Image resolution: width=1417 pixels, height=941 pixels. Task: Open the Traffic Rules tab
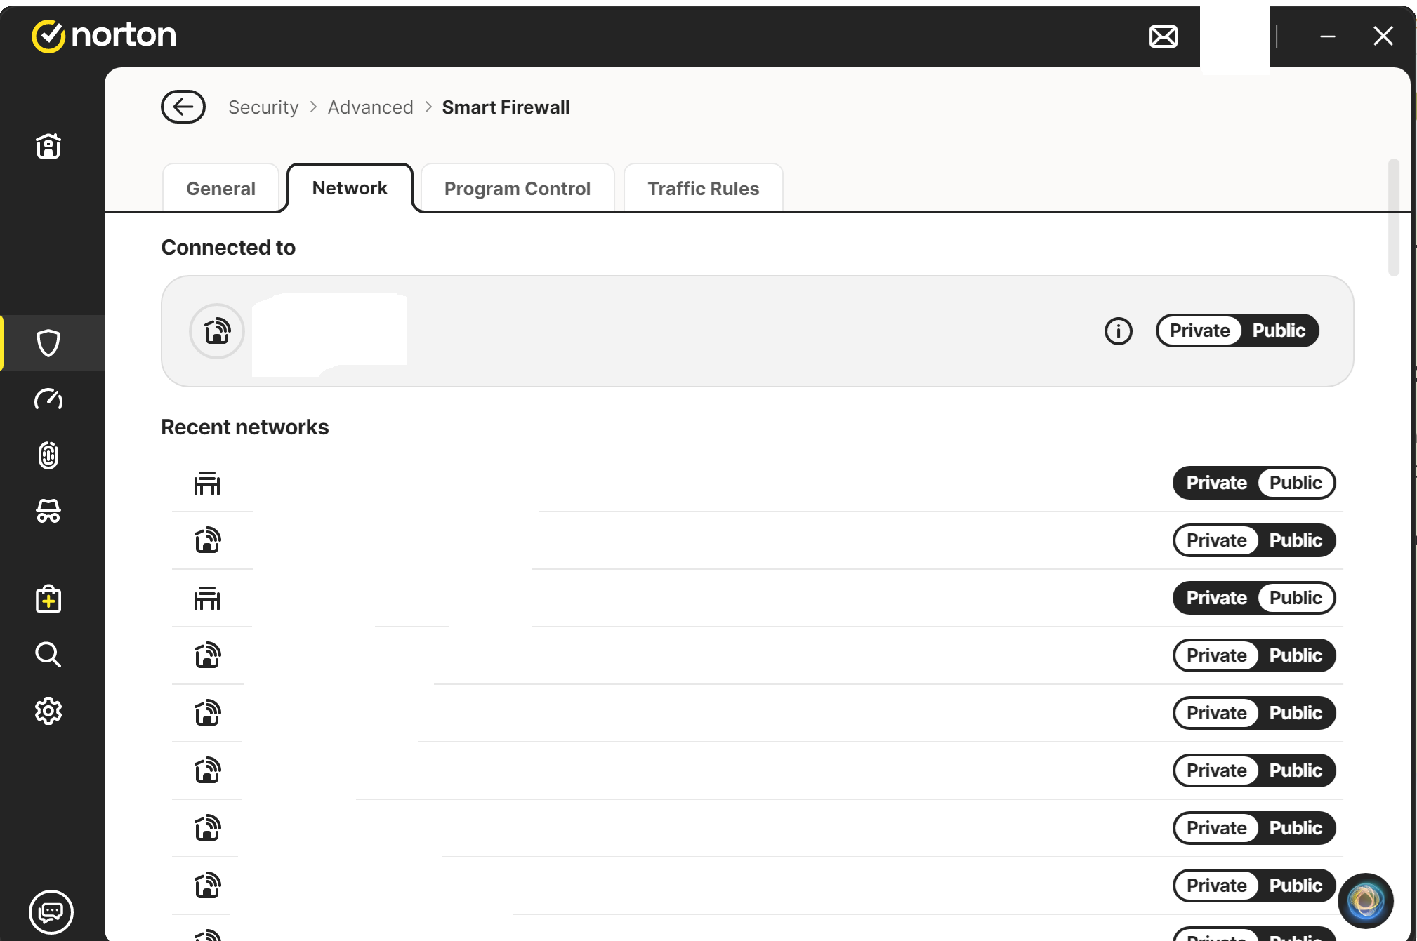[703, 189]
